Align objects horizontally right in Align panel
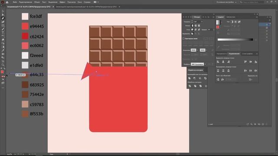 tap(228, 62)
